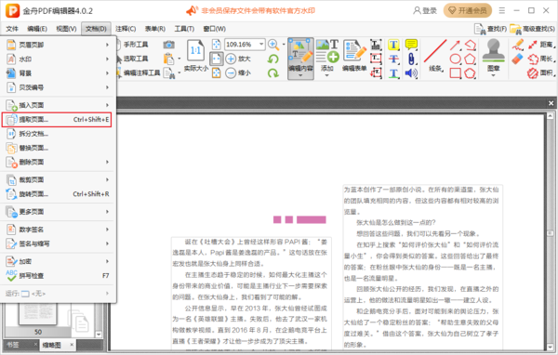Screen dimensions: 558x355
Task: Click the Zoom In (放大) plus icon
Action: click(231, 59)
